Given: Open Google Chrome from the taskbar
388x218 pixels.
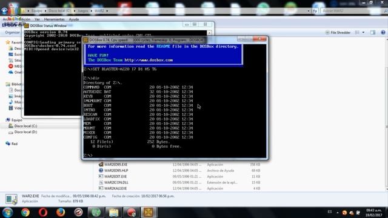Looking at the screenshot, I should pyautogui.click(x=25, y=213).
